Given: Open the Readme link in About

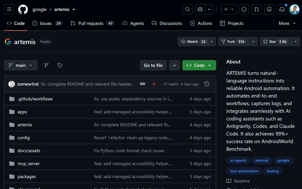Looking at the screenshot, I should (238, 181).
